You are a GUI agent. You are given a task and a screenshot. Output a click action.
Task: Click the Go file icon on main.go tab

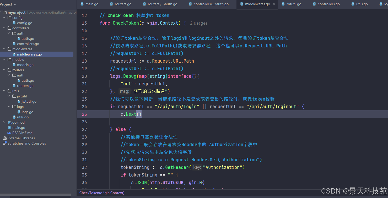tap(82, 4)
